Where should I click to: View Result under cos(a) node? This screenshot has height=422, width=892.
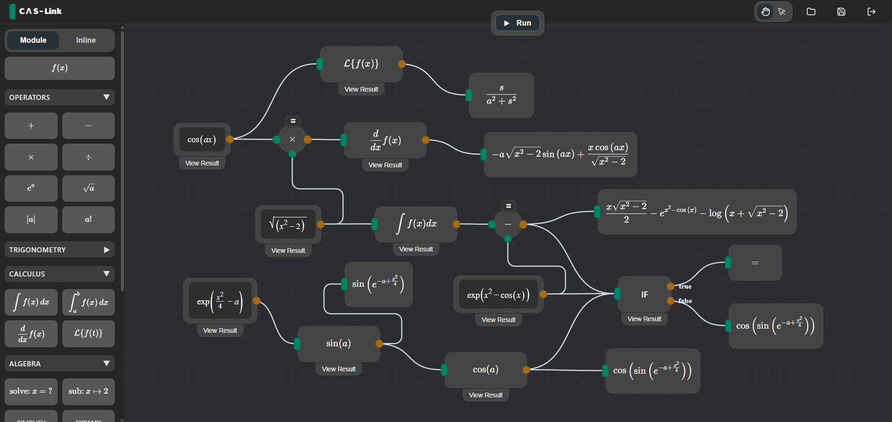point(486,395)
